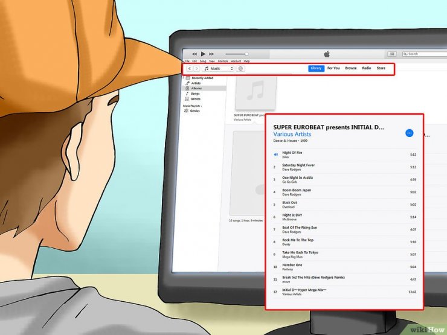Open the Music media type dropdown
The width and height of the screenshot is (447, 335).
coord(219,69)
